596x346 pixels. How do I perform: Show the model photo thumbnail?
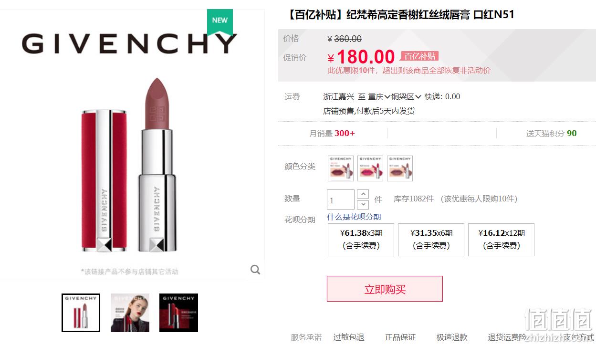(130, 313)
